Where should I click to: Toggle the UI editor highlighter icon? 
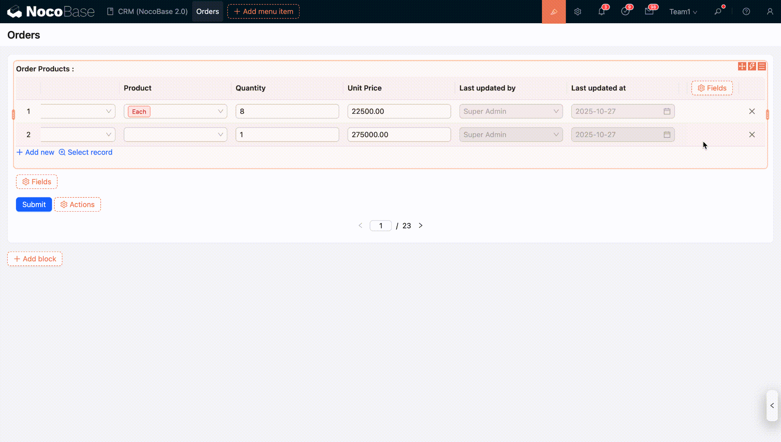pos(553,11)
